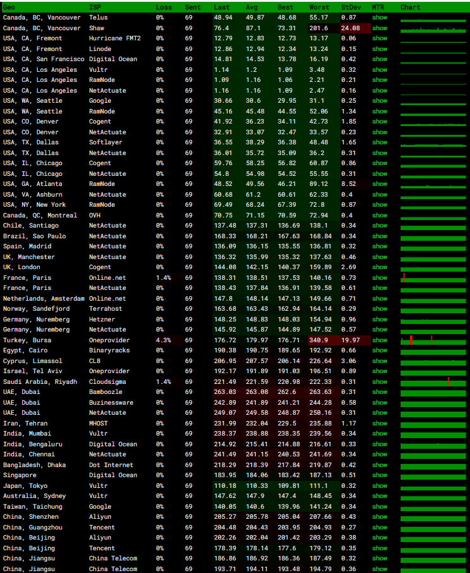Image resolution: width=470 pixels, height=573 pixels.
Task: Open show link for Dubai Bamboozle row
Action: tap(379, 392)
